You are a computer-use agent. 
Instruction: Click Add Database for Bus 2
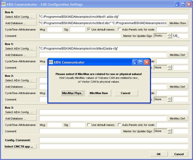tap(20, 87)
